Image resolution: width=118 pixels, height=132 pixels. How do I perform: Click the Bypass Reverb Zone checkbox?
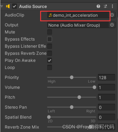coord(49,53)
